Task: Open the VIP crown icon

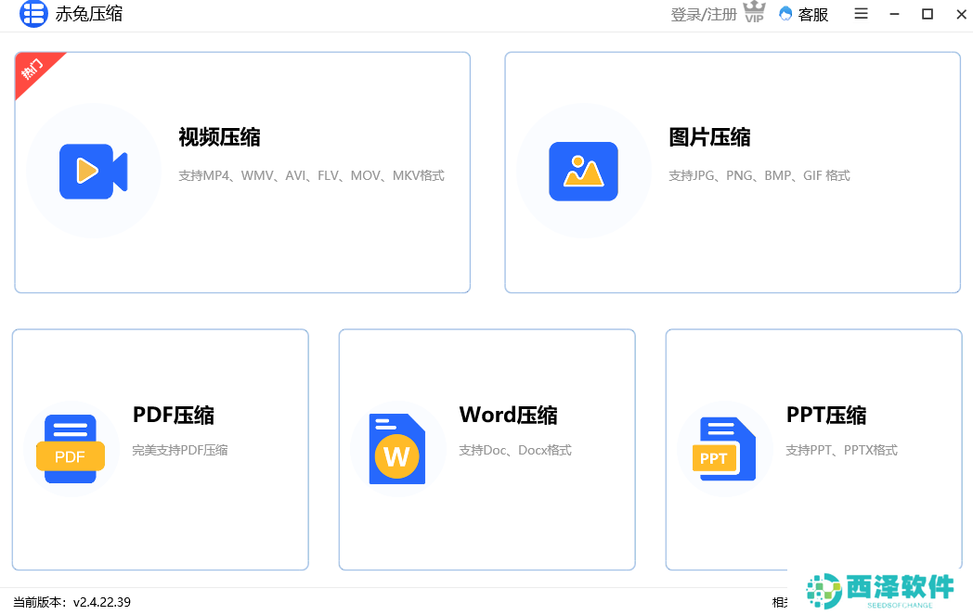Action: [x=754, y=12]
